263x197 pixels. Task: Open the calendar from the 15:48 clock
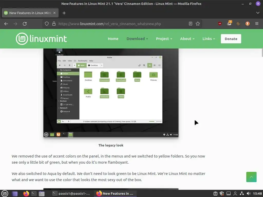257,194
